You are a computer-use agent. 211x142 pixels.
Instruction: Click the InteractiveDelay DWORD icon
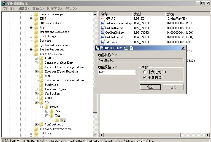(x=102, y=23)
